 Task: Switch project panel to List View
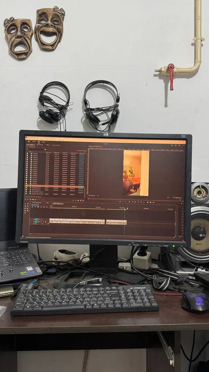click(28, 199)
